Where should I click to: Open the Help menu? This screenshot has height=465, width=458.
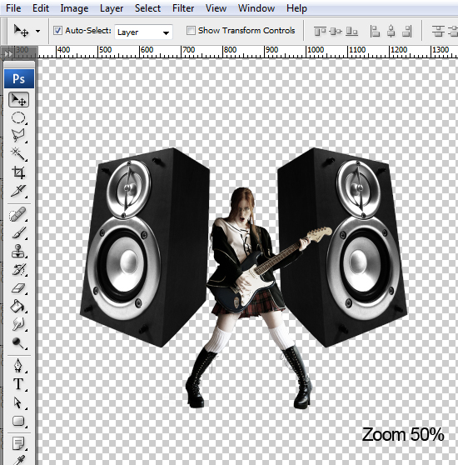(x=296, y=8)
